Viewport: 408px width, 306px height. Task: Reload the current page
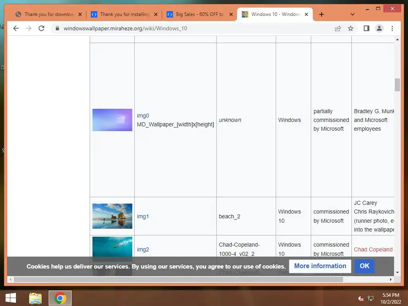pyautogui.click(x=41, y=28)
